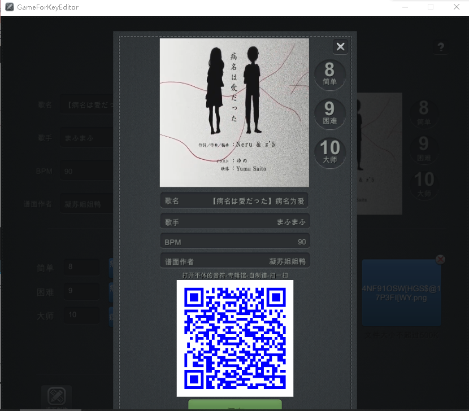Viewport: 469px width, 411px height.
Task: Click the BPM 90 row in dialog
Action: [x=234, y=242]
